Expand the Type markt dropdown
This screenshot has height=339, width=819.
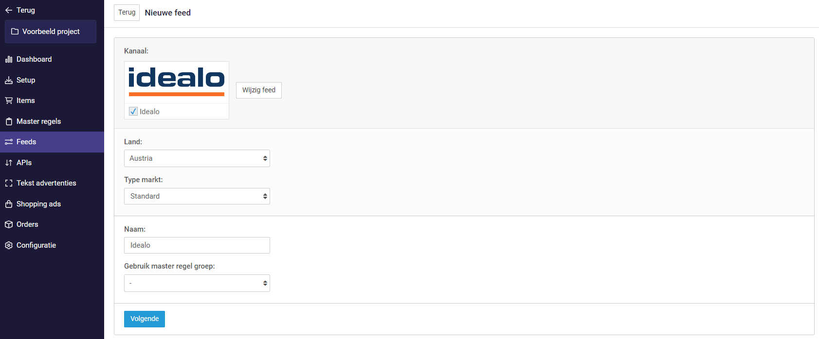click(x=197, y=196)
